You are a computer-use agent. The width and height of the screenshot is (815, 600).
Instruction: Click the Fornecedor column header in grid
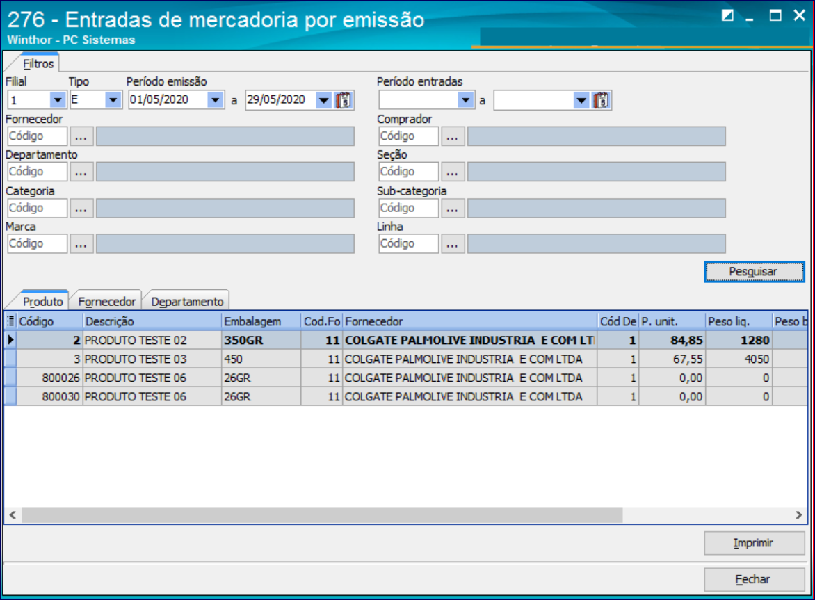pyautogui.click(x=470, y=321)
